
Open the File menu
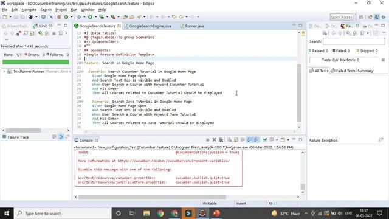4,10
